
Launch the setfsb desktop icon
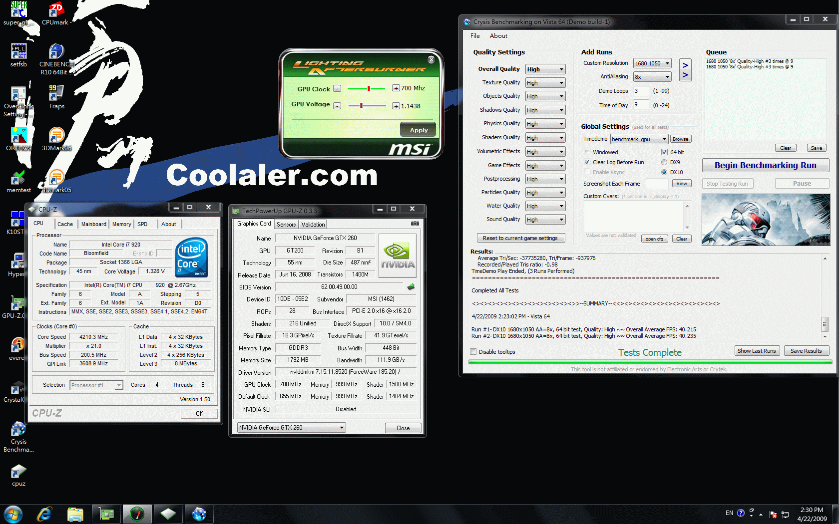pyautogui.click(x=18, y=55)
